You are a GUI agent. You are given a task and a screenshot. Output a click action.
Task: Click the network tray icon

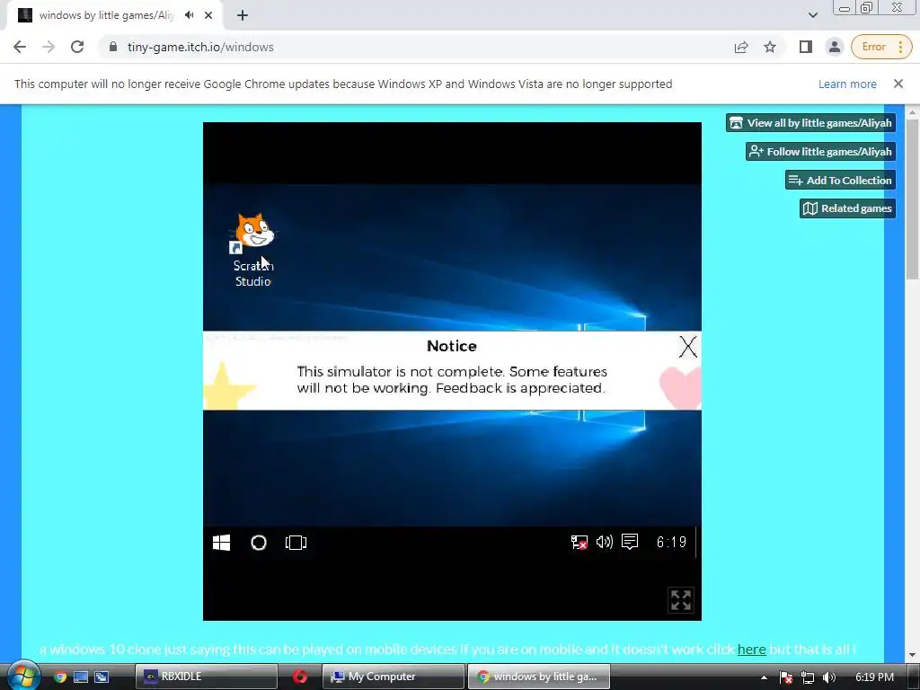tap(808, 677)
